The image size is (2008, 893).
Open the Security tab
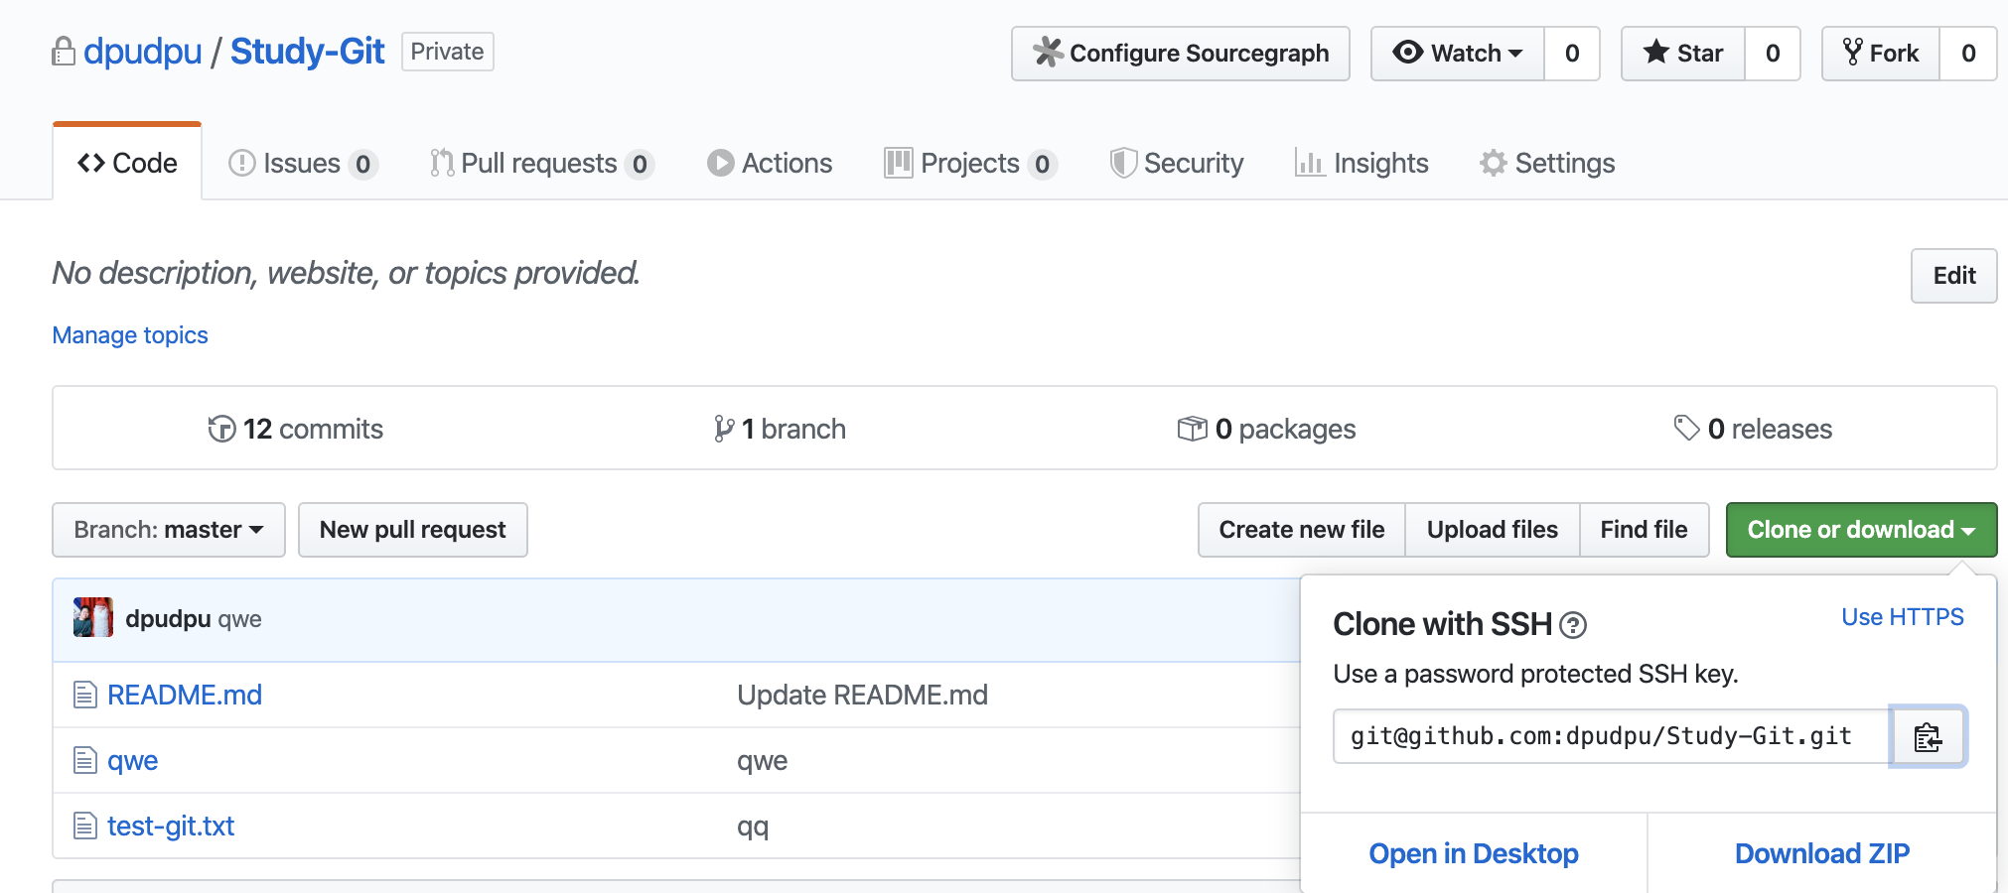tap(1177, 164)
